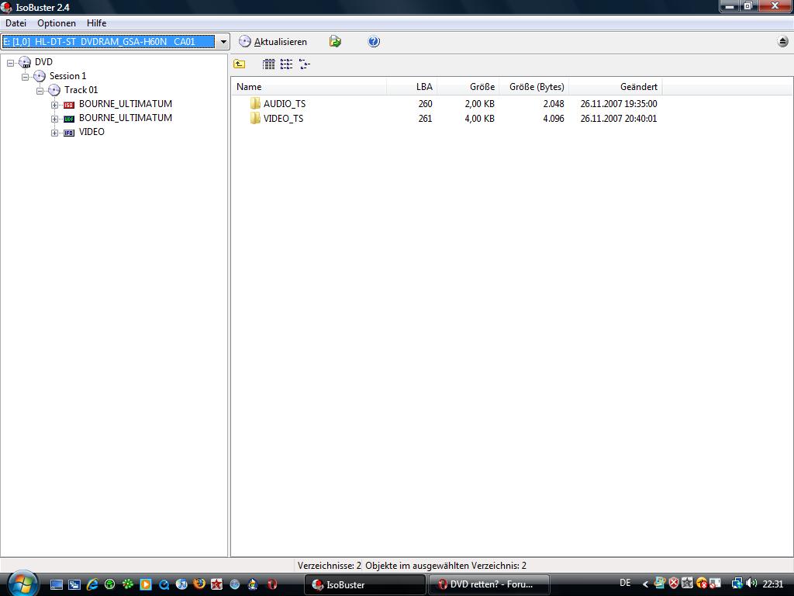Open the Optionen menu
Screen dimensions: 794x596
click(56, 23)
